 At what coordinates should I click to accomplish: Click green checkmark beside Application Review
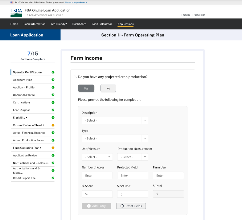tap(53, 156)
